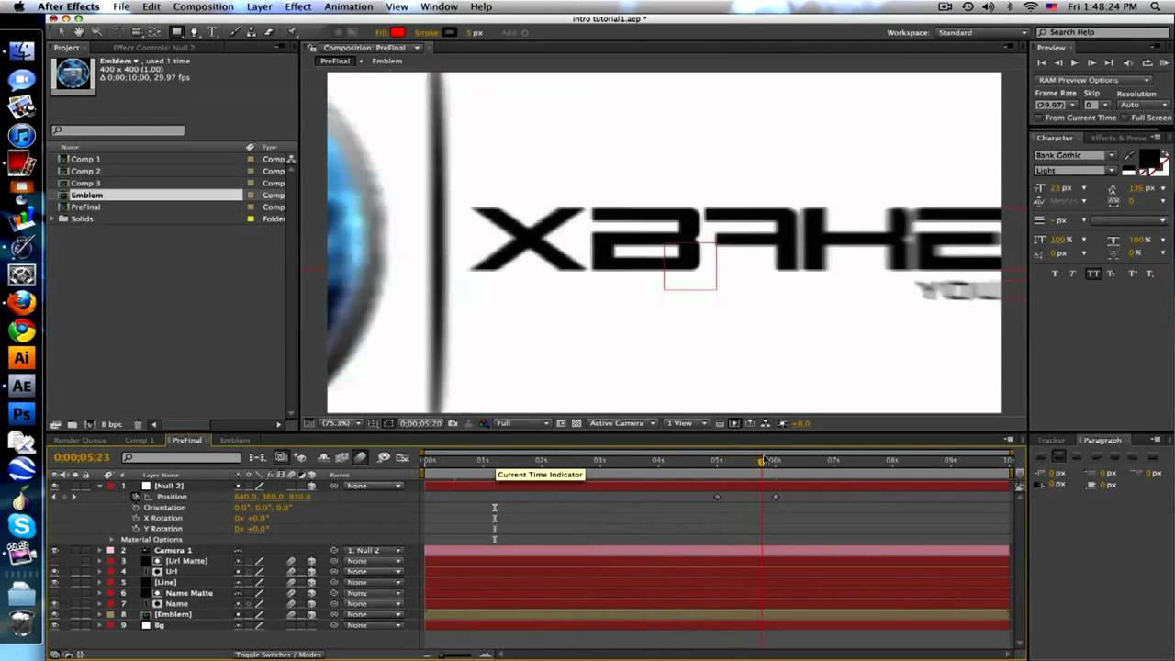Click Toggle Switches / Modes button
Viewport: 1175px width, 661px height.
click(277, 655)
